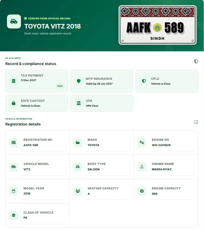Click the registration number AAFK-589 value
The width and height of the screenshot is (204, 230).
(x=31, y=145)
